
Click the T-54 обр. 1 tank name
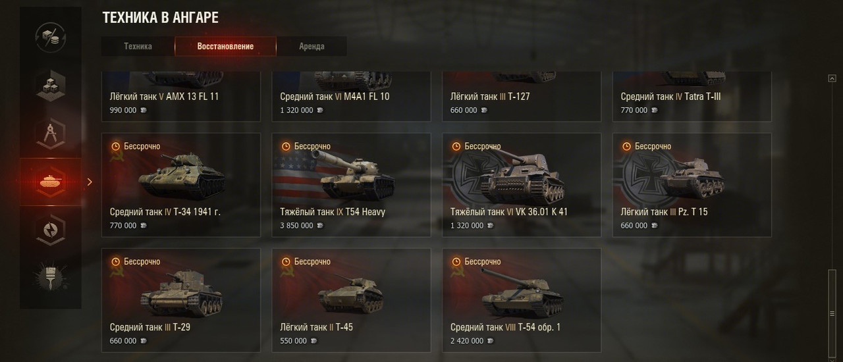505,327
